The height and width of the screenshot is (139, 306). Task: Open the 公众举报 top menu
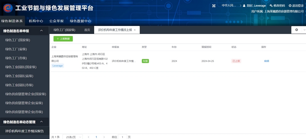pos(56,21)
